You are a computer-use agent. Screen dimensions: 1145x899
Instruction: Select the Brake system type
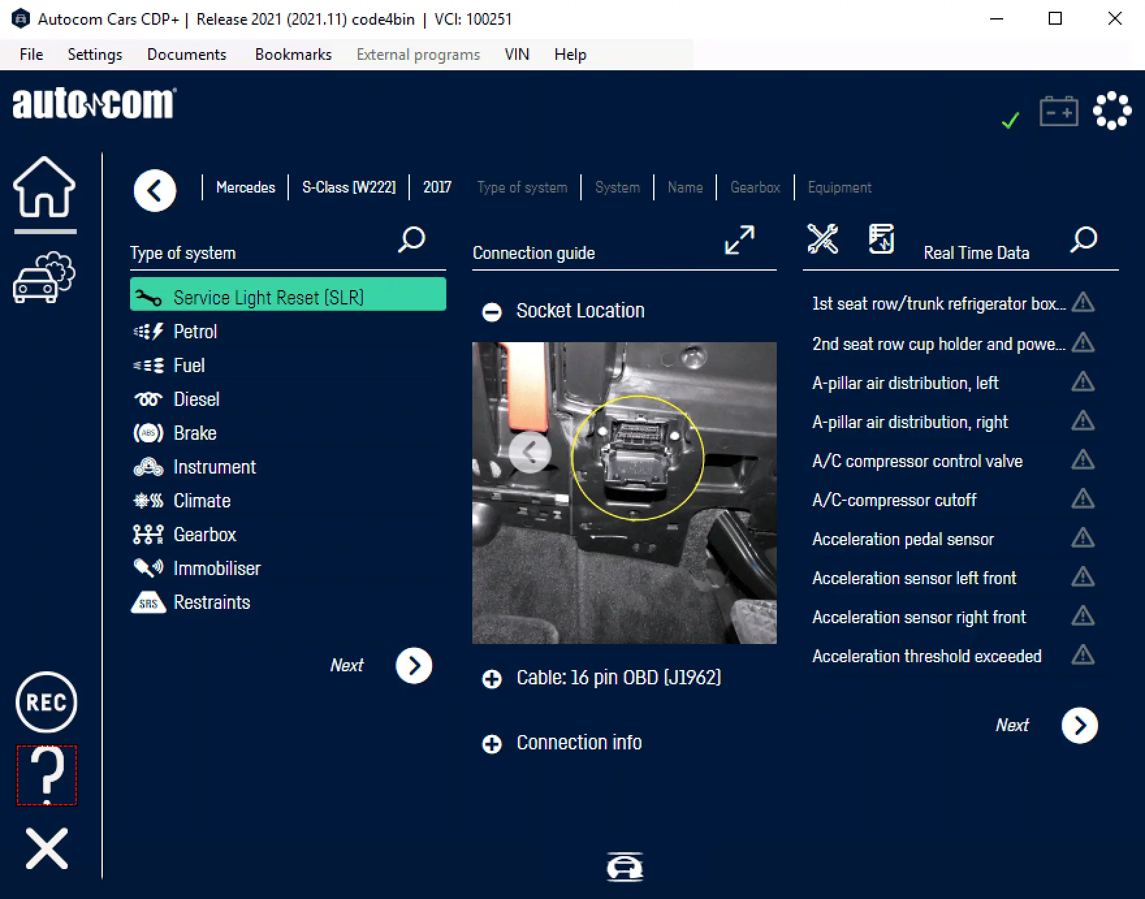(288, 433)
